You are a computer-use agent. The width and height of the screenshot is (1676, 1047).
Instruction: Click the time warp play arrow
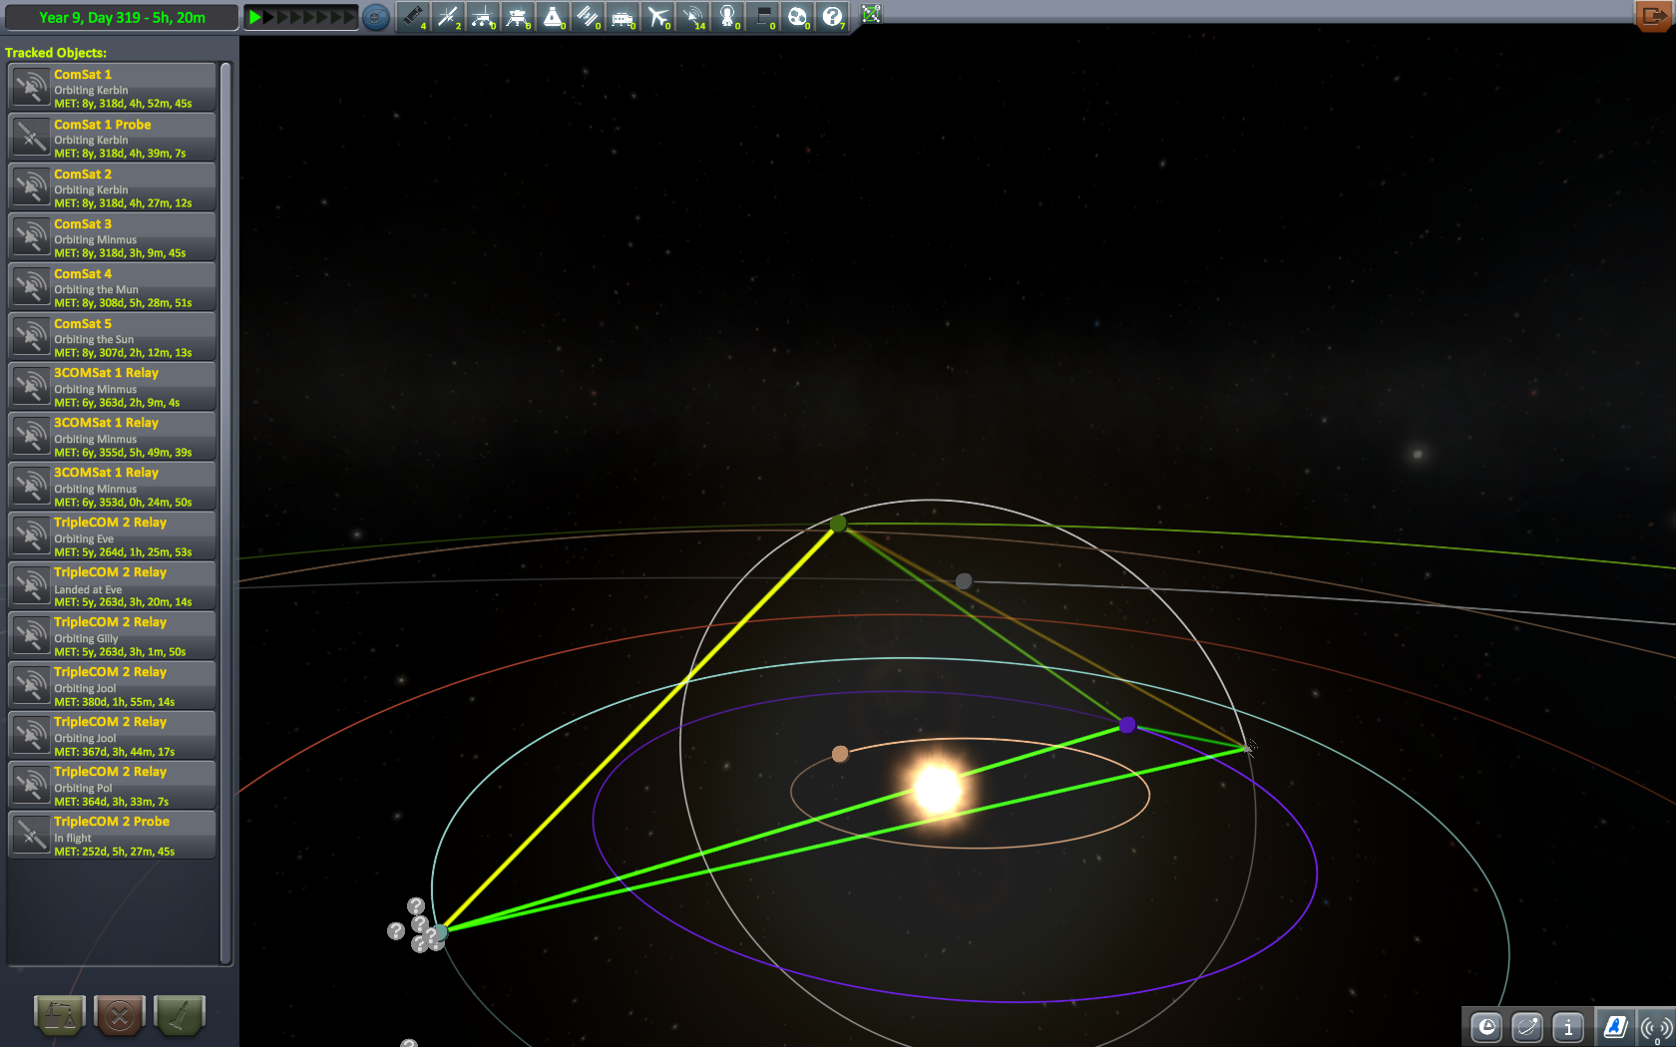click(x=255, y=17)
